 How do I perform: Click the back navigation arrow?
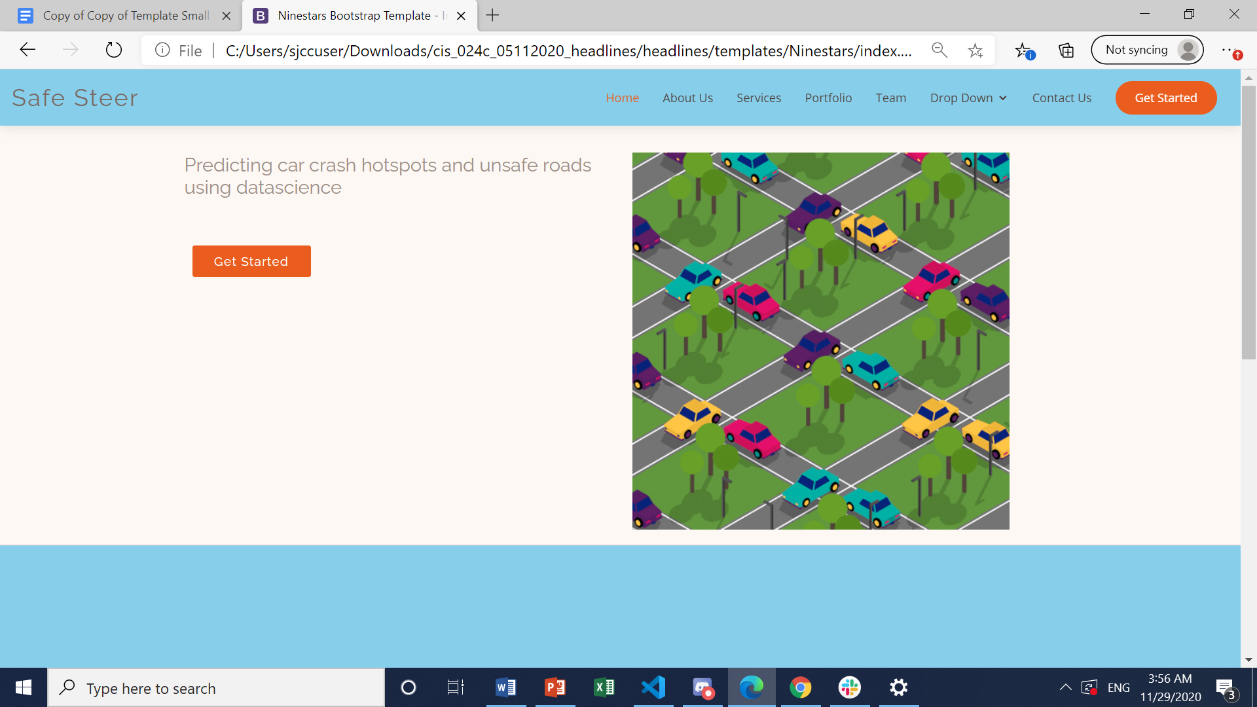[27, 50]
